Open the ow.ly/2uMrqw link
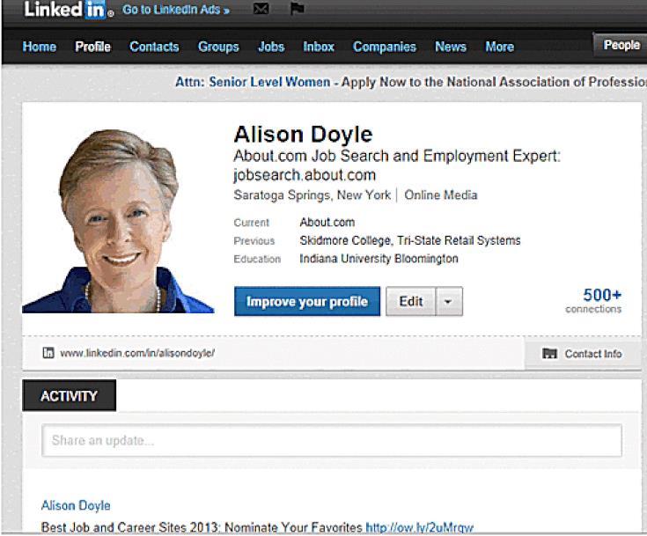Screen dimensions: 647x536 (420, 527)
